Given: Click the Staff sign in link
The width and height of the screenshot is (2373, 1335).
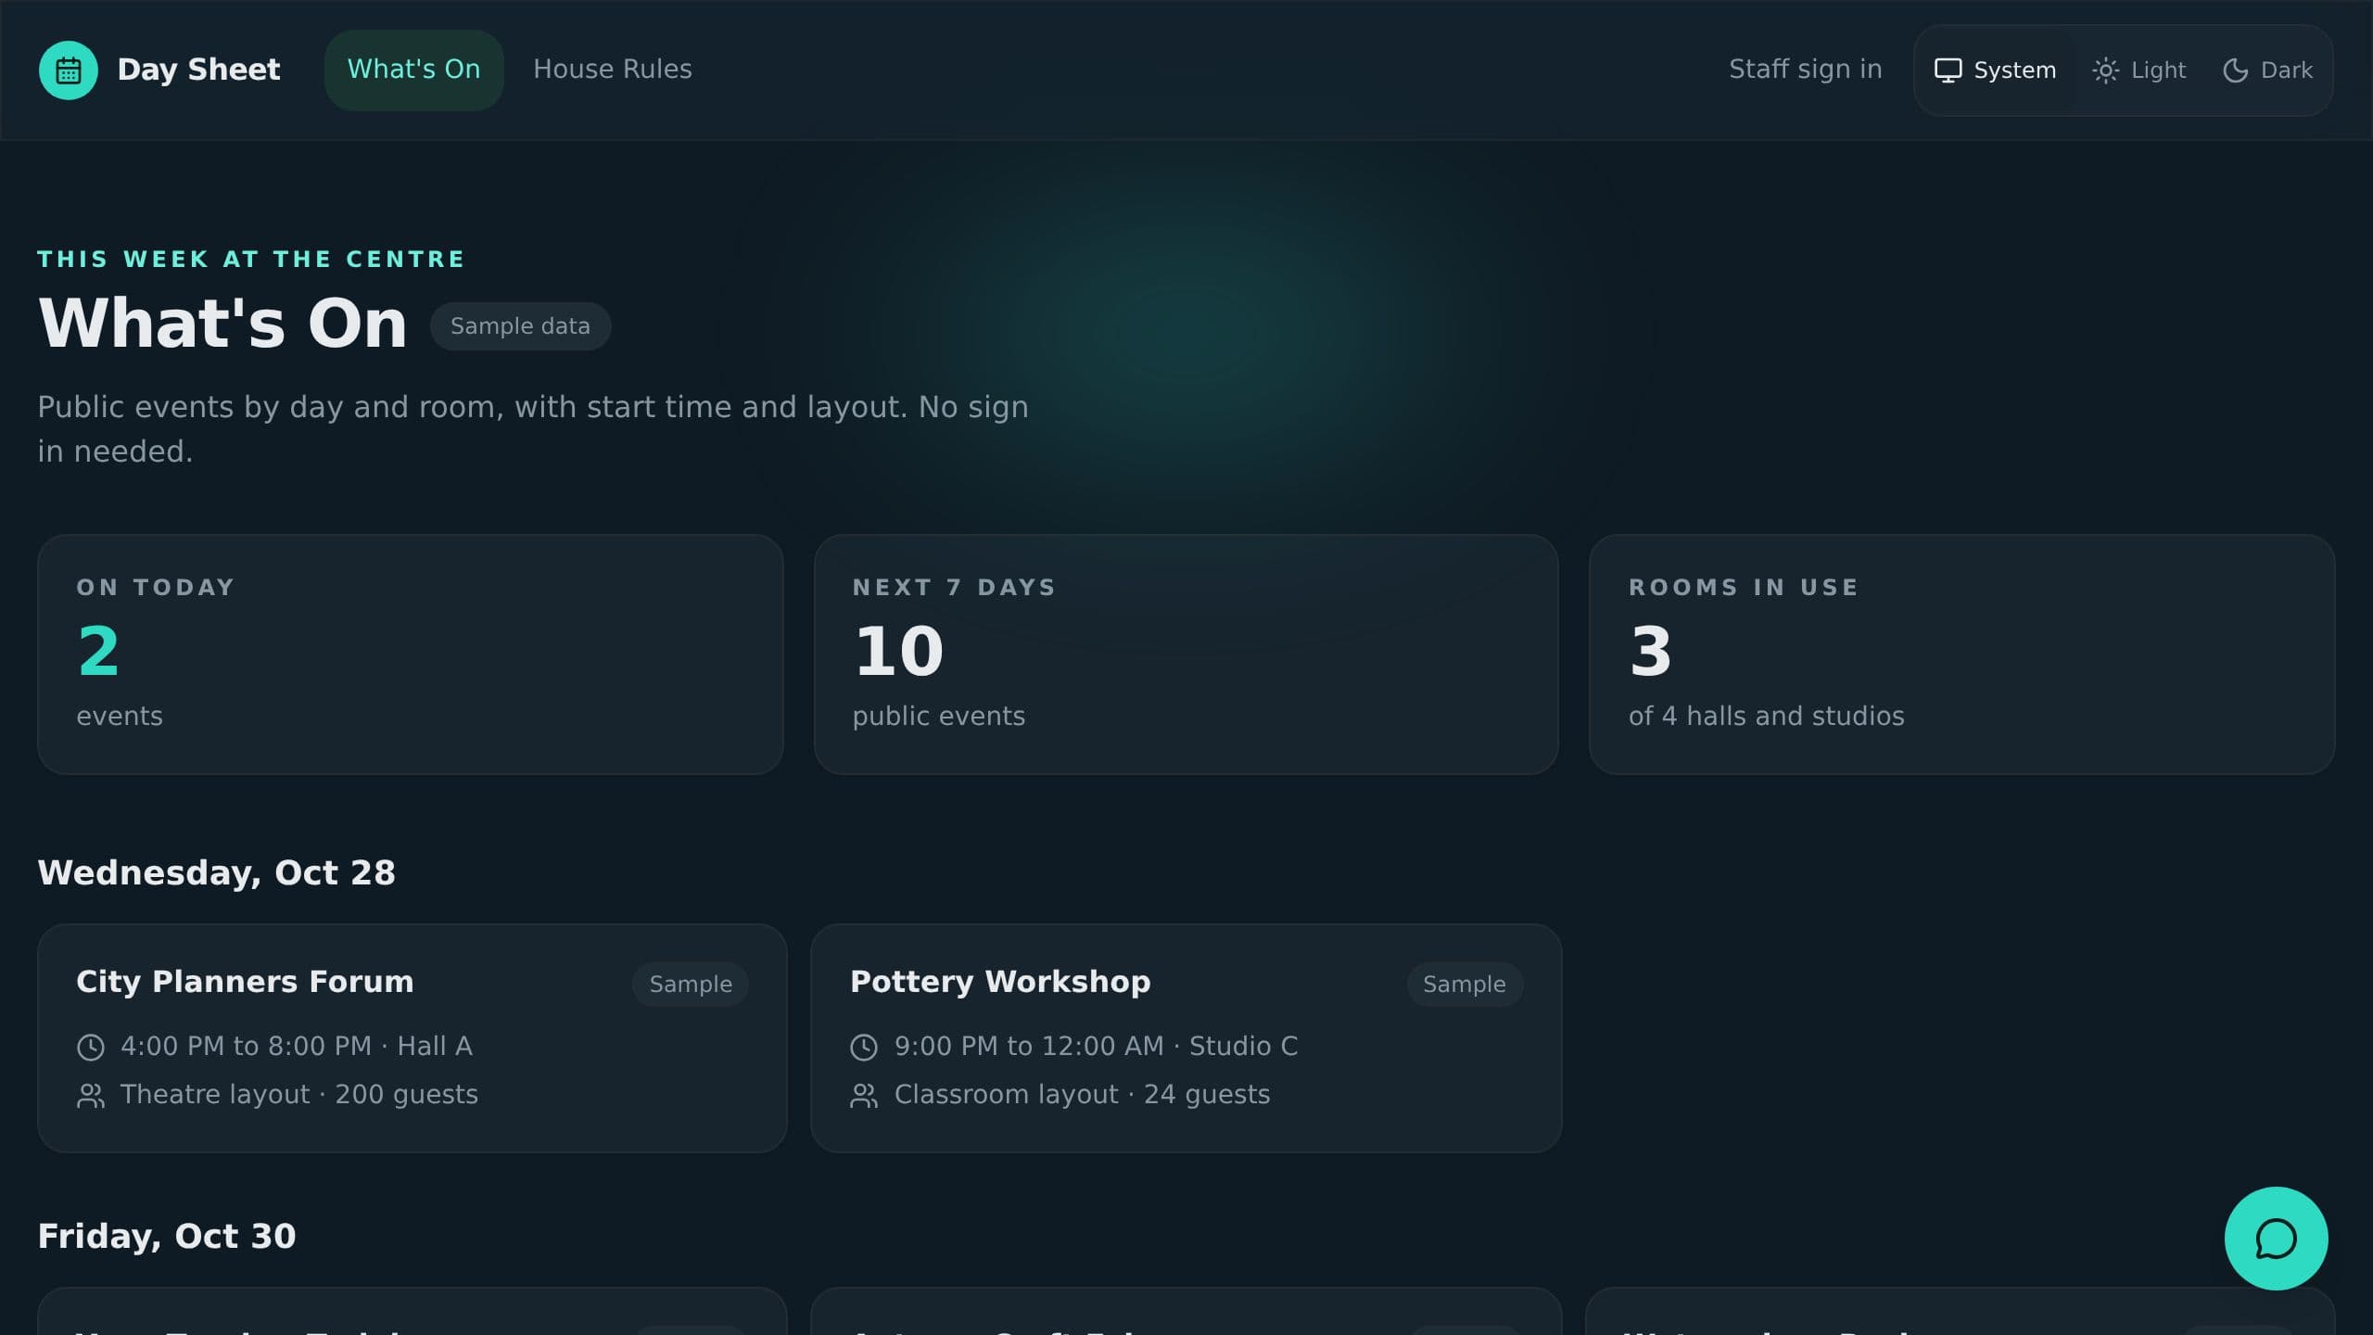Looking at the screenshot, I should 1806,70.
